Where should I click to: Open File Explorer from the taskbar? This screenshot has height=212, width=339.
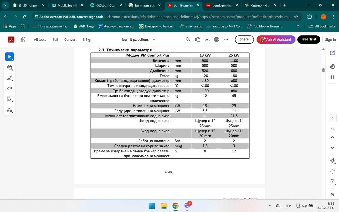pyautogui.click(x=164, y=206)
